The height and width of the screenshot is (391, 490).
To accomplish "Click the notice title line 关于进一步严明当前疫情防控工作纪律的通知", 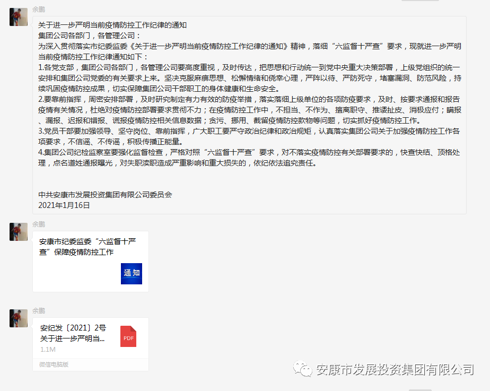I will (x=112, y=25).
